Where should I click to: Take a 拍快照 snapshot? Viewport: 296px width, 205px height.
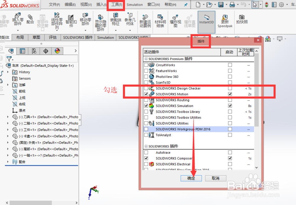pos(242,19)
